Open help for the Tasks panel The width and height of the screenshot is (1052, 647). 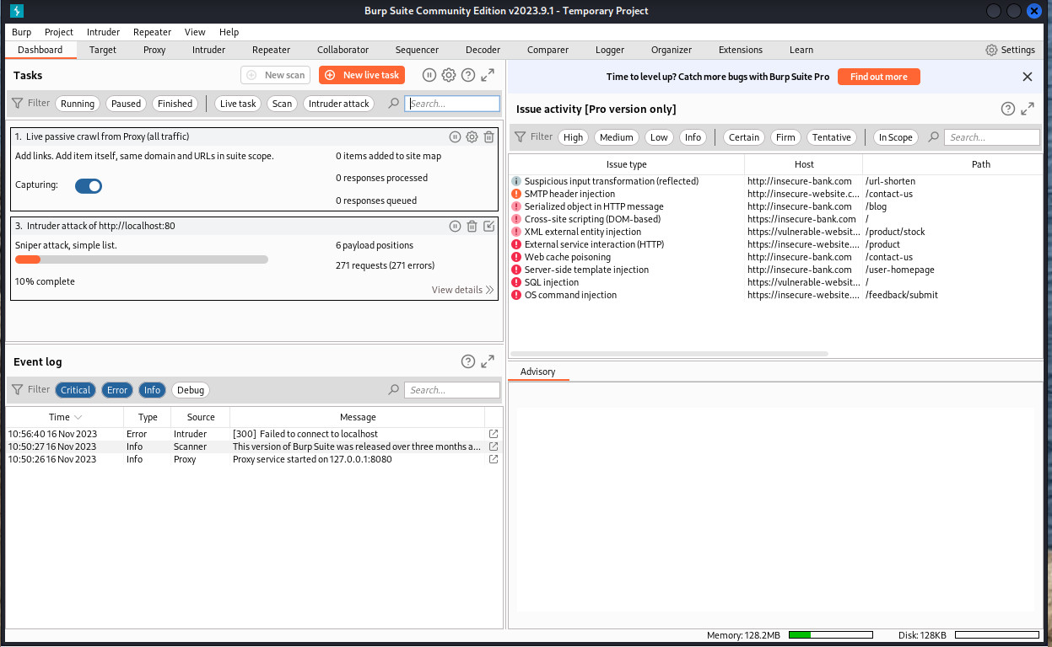pos(468,75)
